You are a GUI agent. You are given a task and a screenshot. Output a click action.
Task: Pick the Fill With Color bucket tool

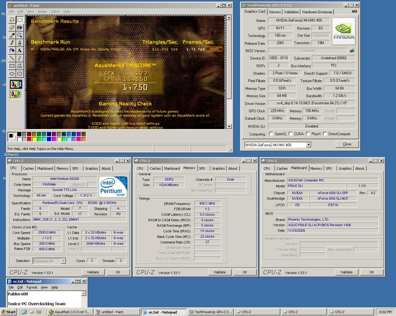pos(20,27)
